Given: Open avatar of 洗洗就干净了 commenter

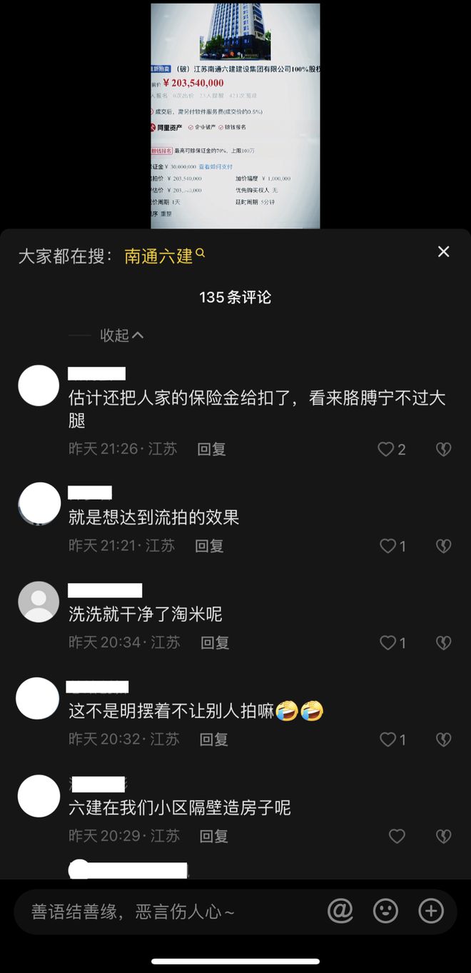Looking at the screenshot, I should [x=38, y=603].
